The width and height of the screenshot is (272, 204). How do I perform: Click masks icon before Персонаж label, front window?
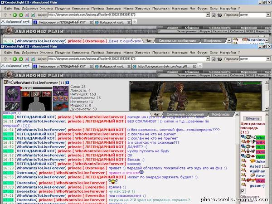[219, 59]
